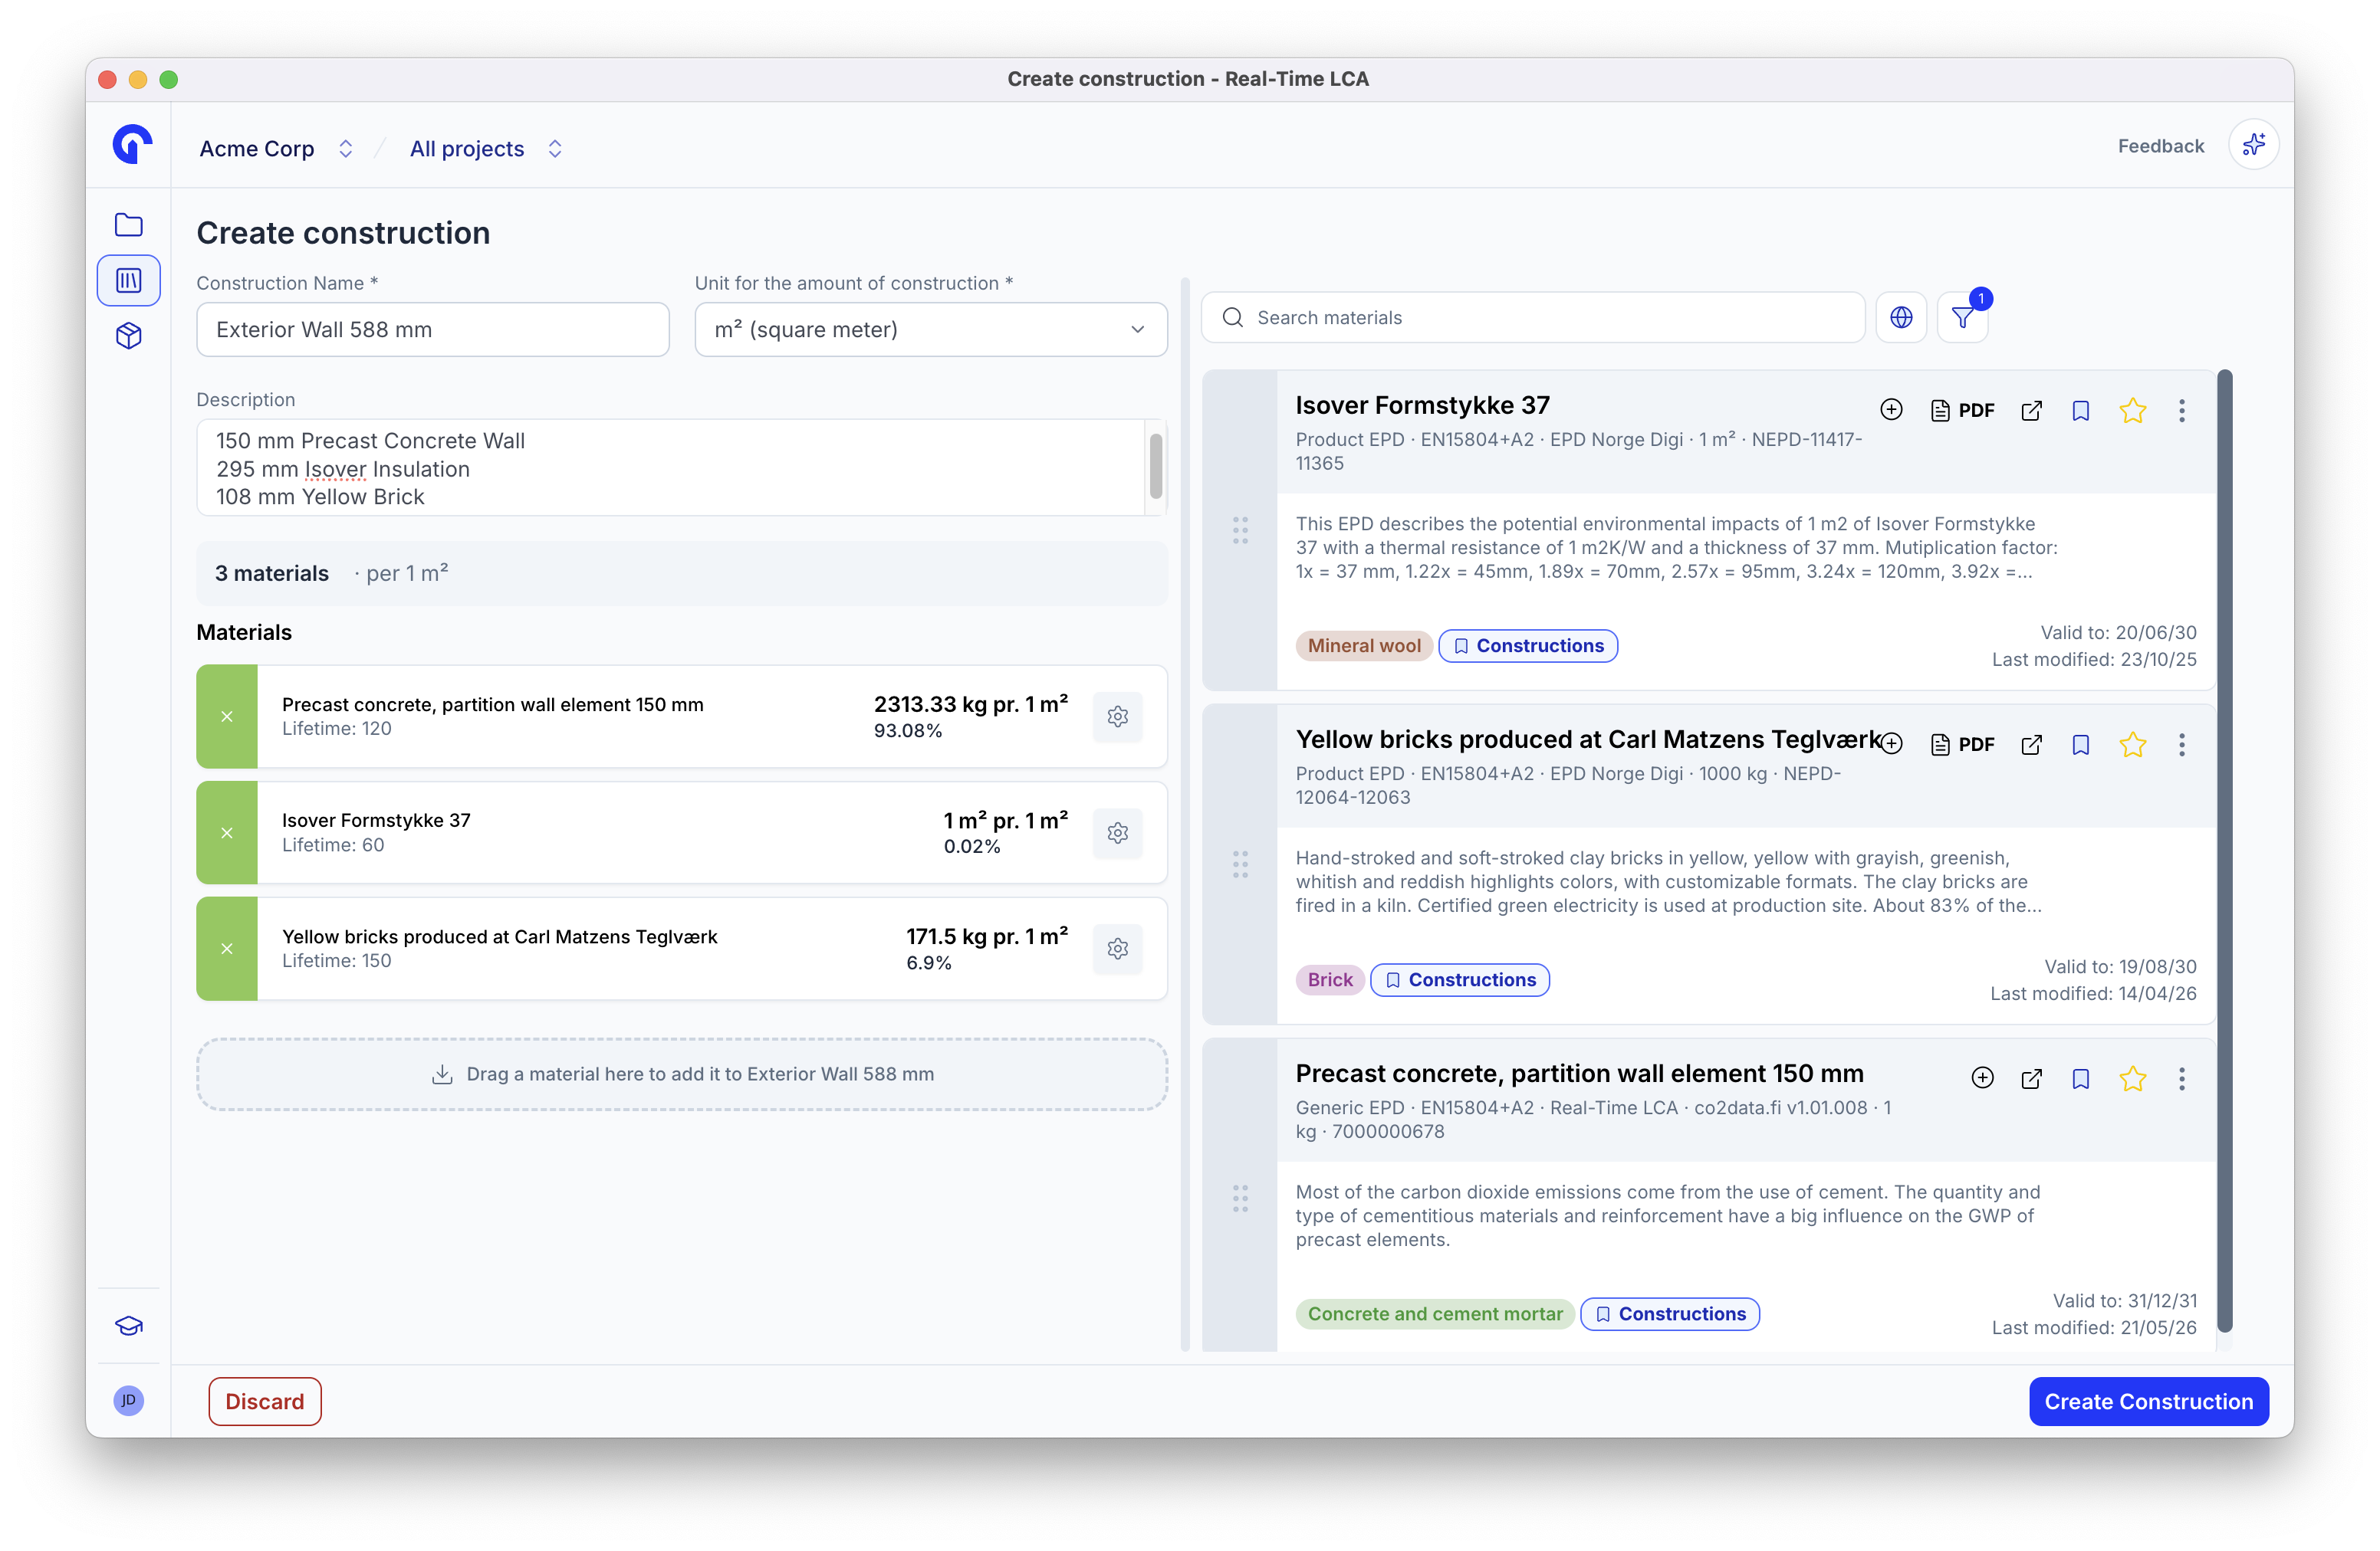Open more options for Isover Formstykke 37

click(x=2182, y=410)
